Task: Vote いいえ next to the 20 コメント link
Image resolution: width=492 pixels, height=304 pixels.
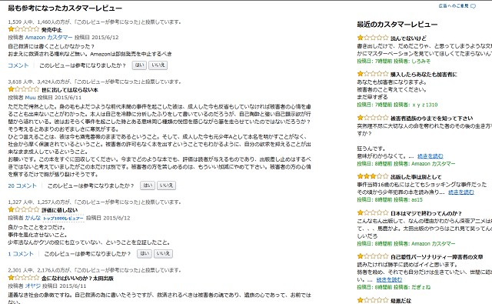Action: [166, 185]
